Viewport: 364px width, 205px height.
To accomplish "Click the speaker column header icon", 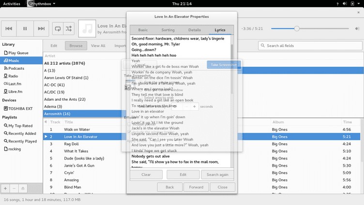I will tap(45, 122).
